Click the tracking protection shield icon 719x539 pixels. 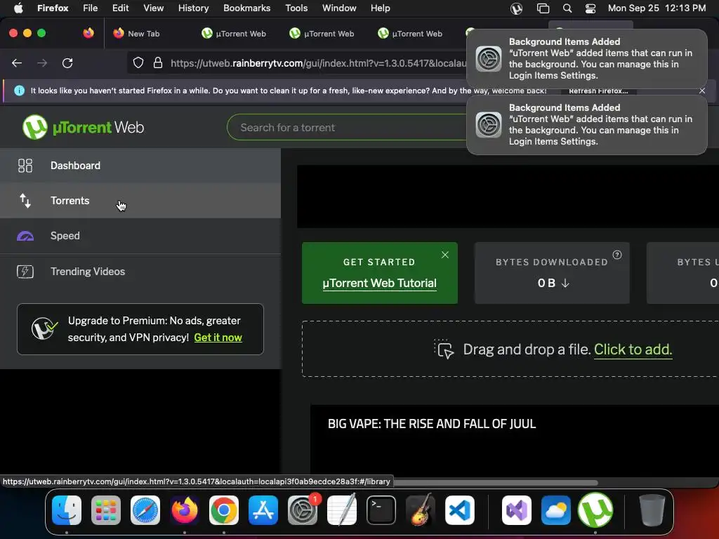point(138,62)
